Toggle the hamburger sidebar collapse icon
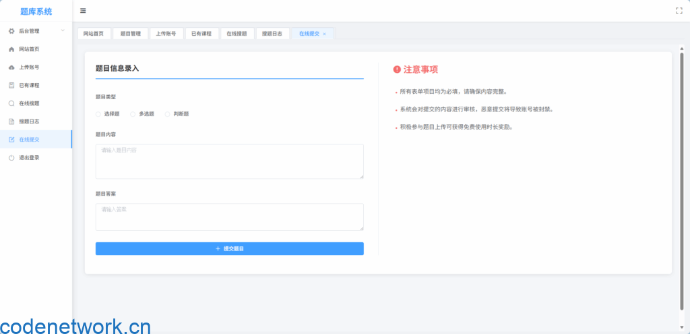Screen dimensions: 690x334 [x=83, y=11]
